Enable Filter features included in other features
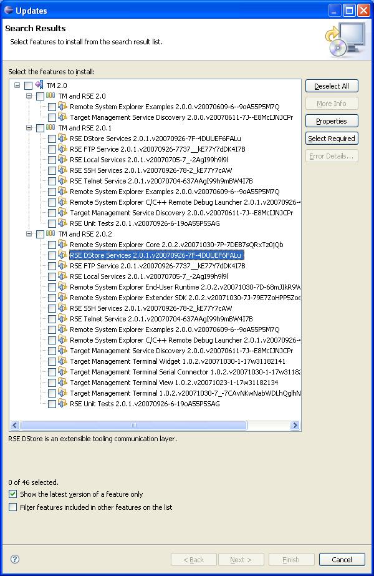 pos(13,507)
